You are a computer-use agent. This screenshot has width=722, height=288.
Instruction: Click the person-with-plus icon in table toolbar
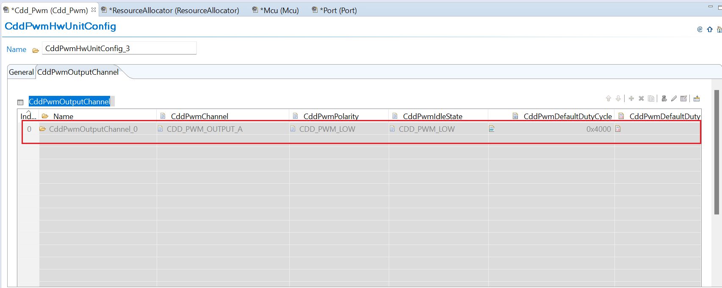tap(664, 98)
